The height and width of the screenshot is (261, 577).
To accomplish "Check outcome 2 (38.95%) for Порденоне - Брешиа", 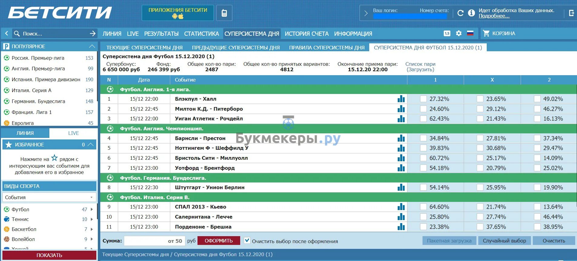I will coord(537,227).
